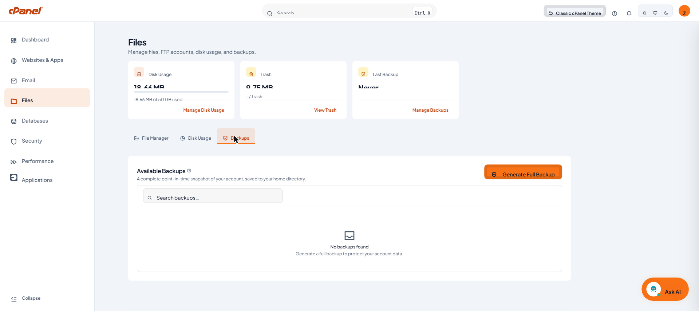Screen dimensions: 699x311
Task: Click Generate Full Backup button
Action: (523, 172)
